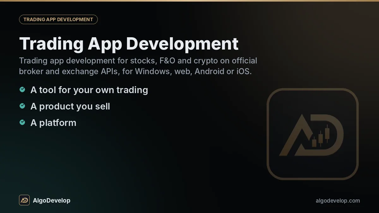Click the checkmark beside 'A tool for your own trading'
The height and width of the screenshot is (213, 379).
coord(22,90)
